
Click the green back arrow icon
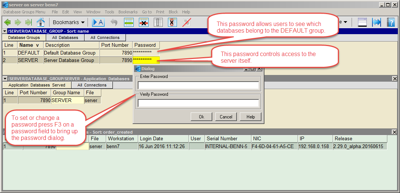pos(8,22)
